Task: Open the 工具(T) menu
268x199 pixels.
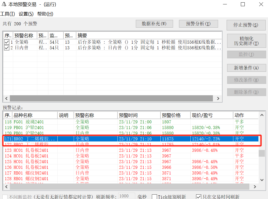Action: click(x=8, y=14)
